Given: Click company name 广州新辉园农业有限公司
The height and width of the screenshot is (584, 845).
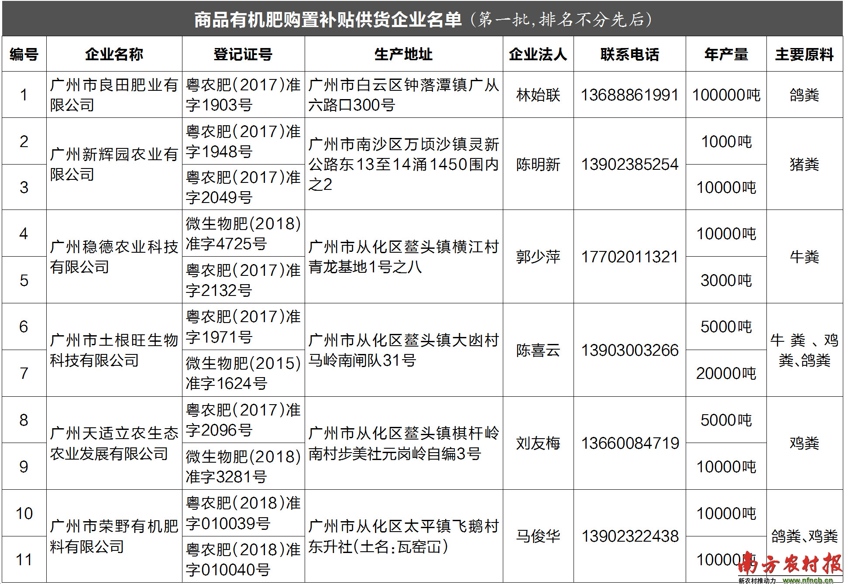Looking at the screenshot, I should coord(114,164).
